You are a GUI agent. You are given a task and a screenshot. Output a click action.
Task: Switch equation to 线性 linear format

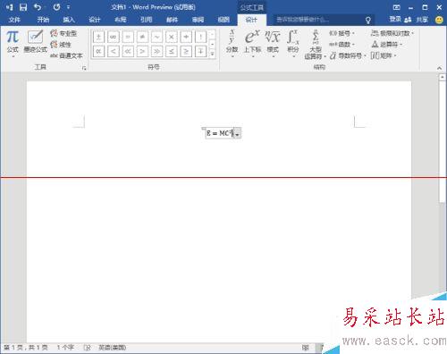[61, 45]
